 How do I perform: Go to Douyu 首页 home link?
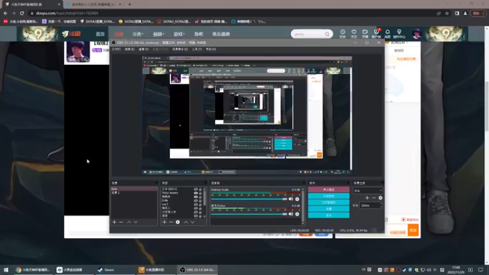[100, 34]
